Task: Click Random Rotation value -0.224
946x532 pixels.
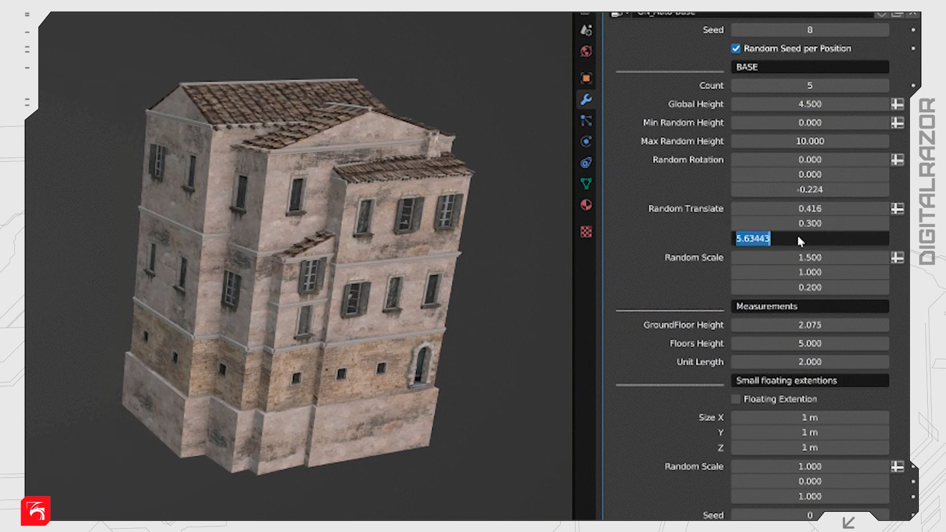Action: (x=810, y=189)
